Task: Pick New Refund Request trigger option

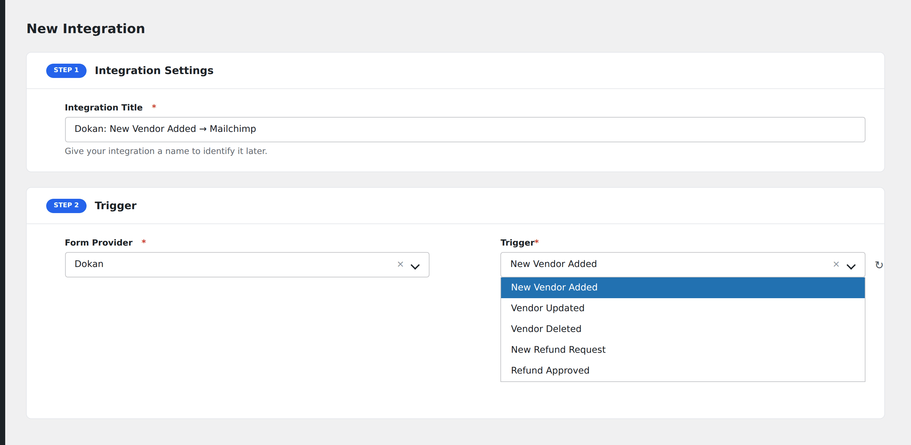Action: [x=683, y=350]
